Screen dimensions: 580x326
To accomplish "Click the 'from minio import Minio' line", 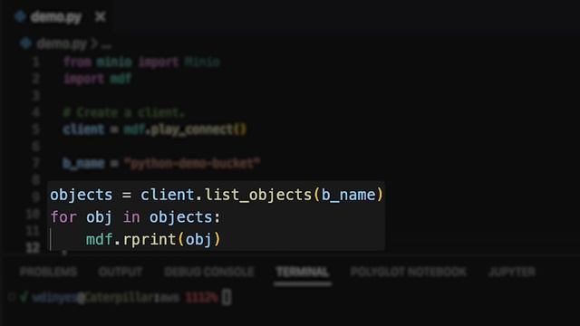I will coord(141,62).
